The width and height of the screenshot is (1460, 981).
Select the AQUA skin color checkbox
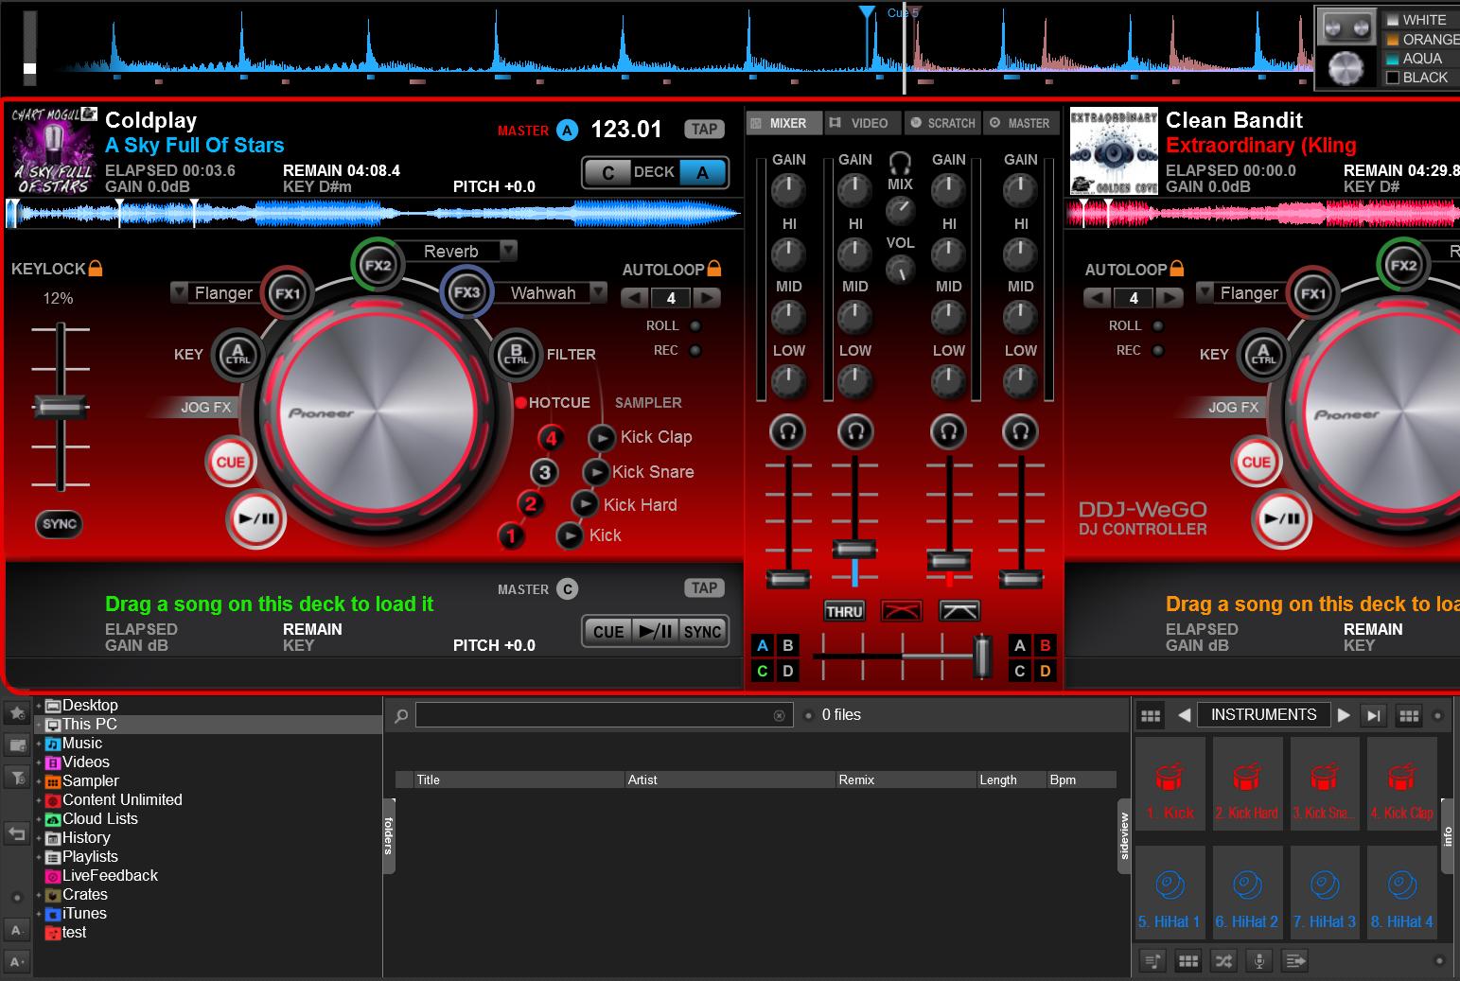1393,59
